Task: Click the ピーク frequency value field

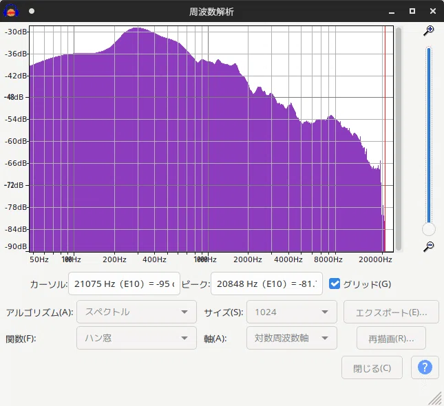Action: click(x=266, y=284)
